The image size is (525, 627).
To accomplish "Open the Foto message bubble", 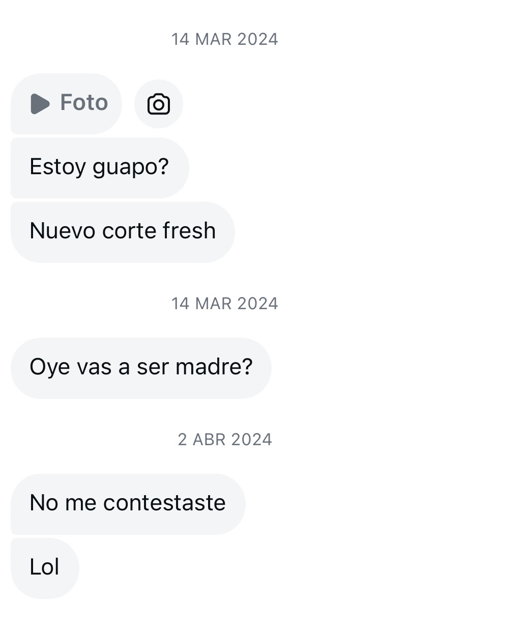I will (66, 103).
